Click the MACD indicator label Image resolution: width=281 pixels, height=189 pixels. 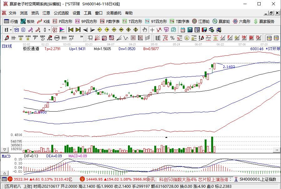click(6, 156)
